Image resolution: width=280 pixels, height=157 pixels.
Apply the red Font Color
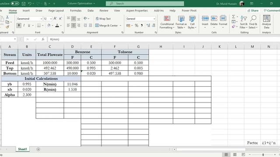[57, 25]
